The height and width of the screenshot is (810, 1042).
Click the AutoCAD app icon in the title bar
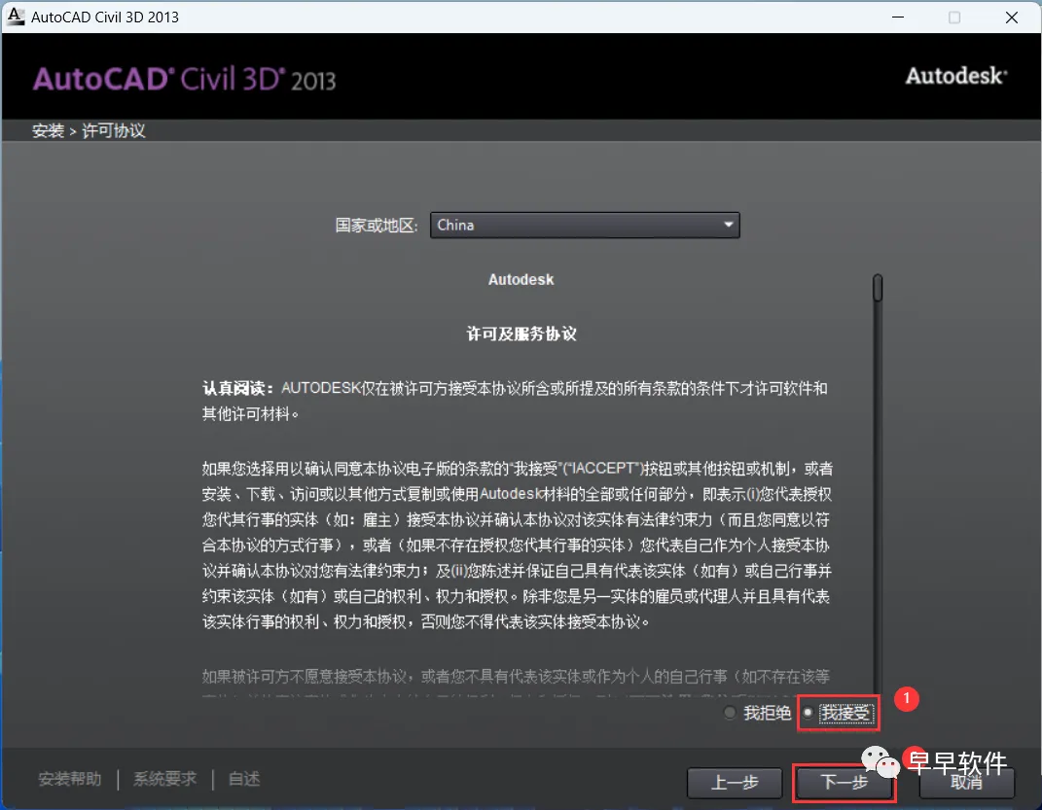click(x=15, y=17)
